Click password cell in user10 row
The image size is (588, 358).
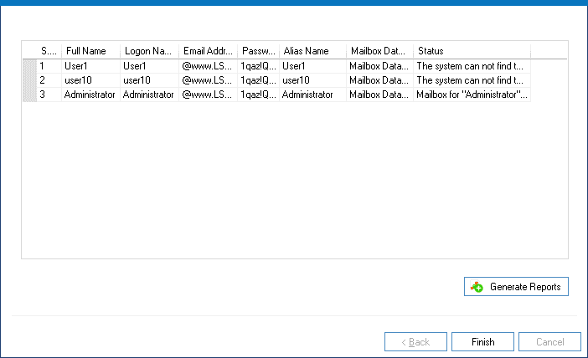pos(258,80)
